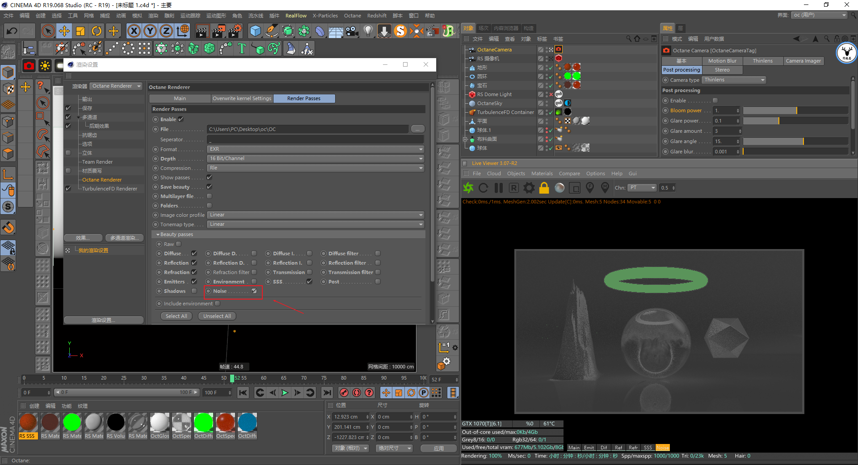Open the Camera Imager tab
858x465 pixels.
[x=803, y=61]
